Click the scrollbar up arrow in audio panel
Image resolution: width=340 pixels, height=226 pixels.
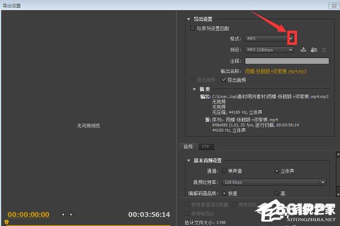click(x=338, y=154)
